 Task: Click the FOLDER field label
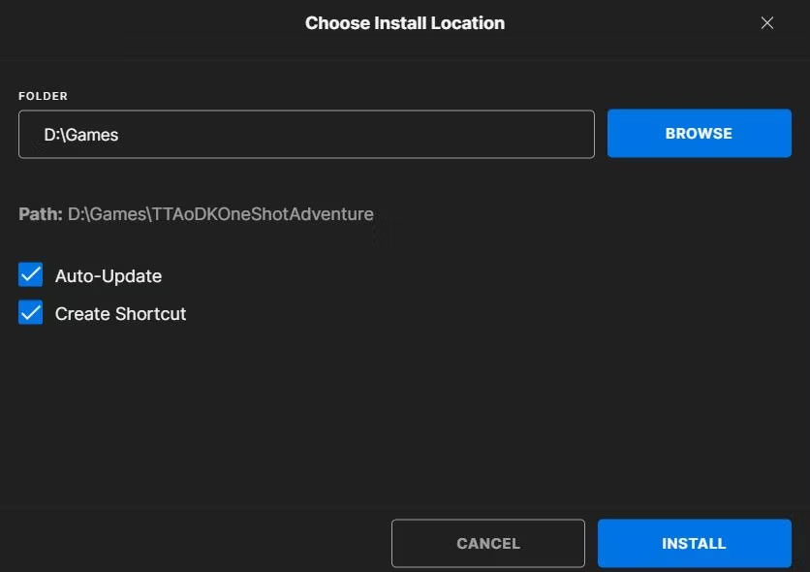pyautogui.click(x=43, y=96)
